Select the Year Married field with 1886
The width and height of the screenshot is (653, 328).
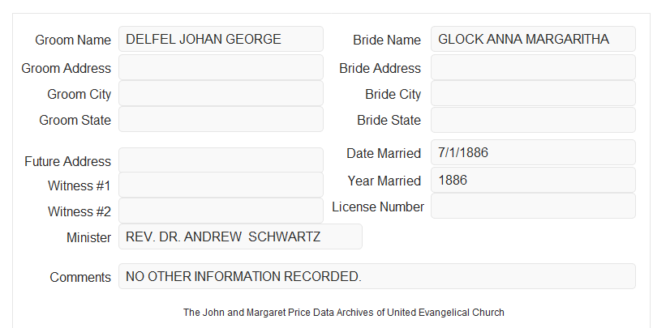pyautogui.click(x=533, y=180)
